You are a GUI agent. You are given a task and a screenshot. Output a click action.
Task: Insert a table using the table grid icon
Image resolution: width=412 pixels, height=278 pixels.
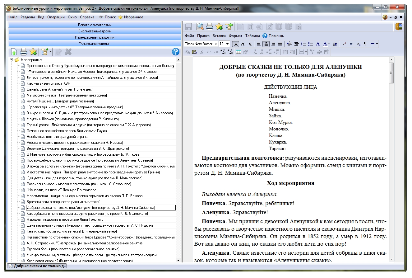(238, 52)
